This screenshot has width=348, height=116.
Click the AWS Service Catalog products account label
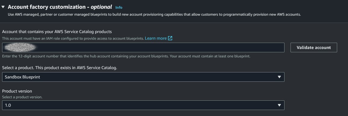(57, 32)
